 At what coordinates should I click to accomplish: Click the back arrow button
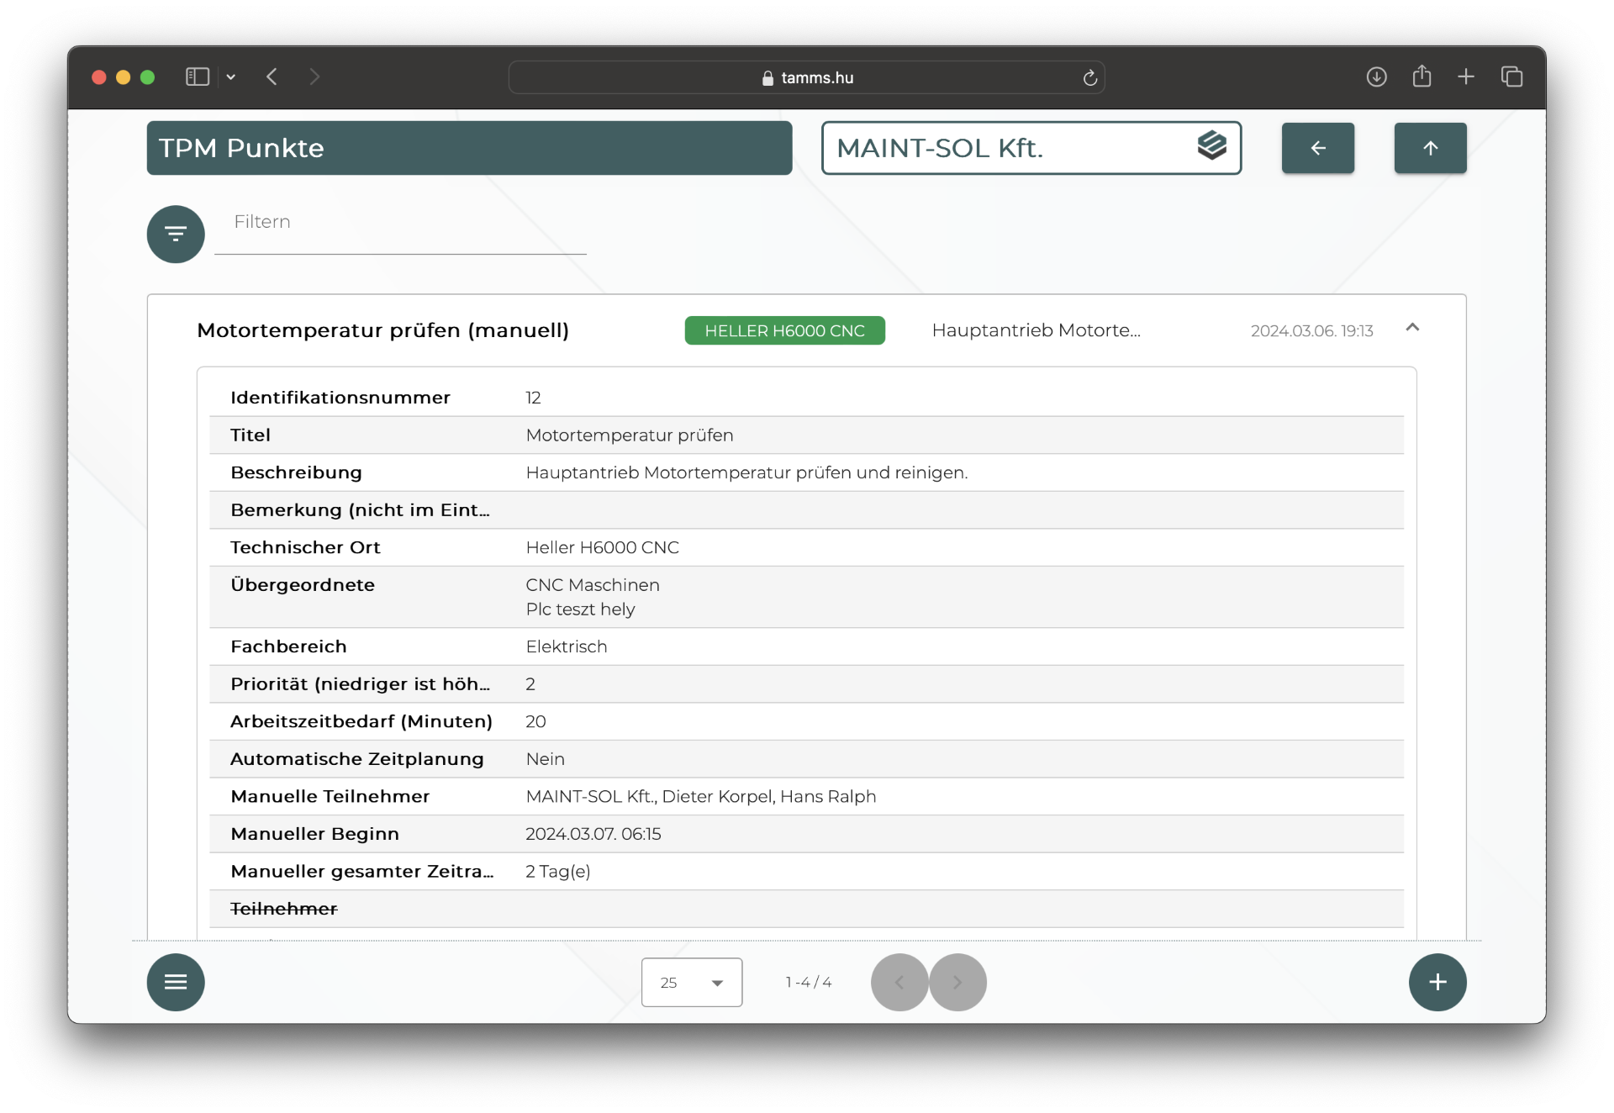click(1317, 148)
